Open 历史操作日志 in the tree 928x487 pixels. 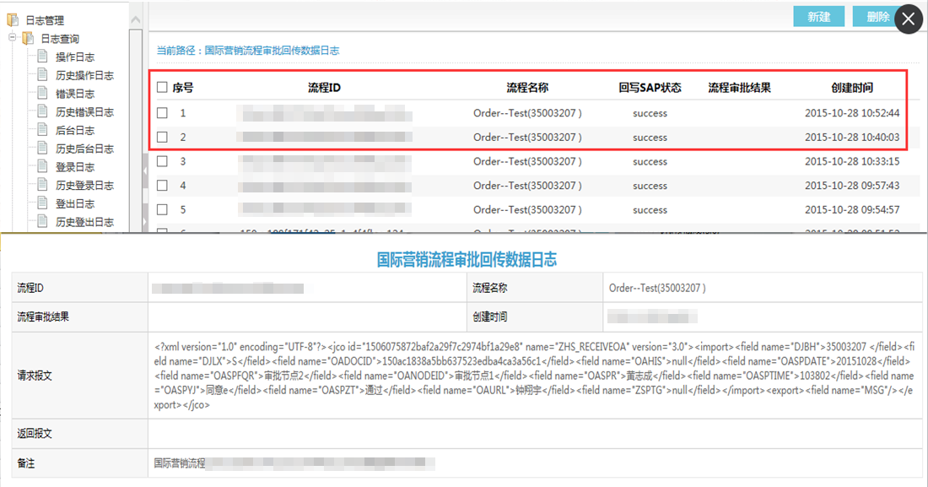[x=84, y=76]
